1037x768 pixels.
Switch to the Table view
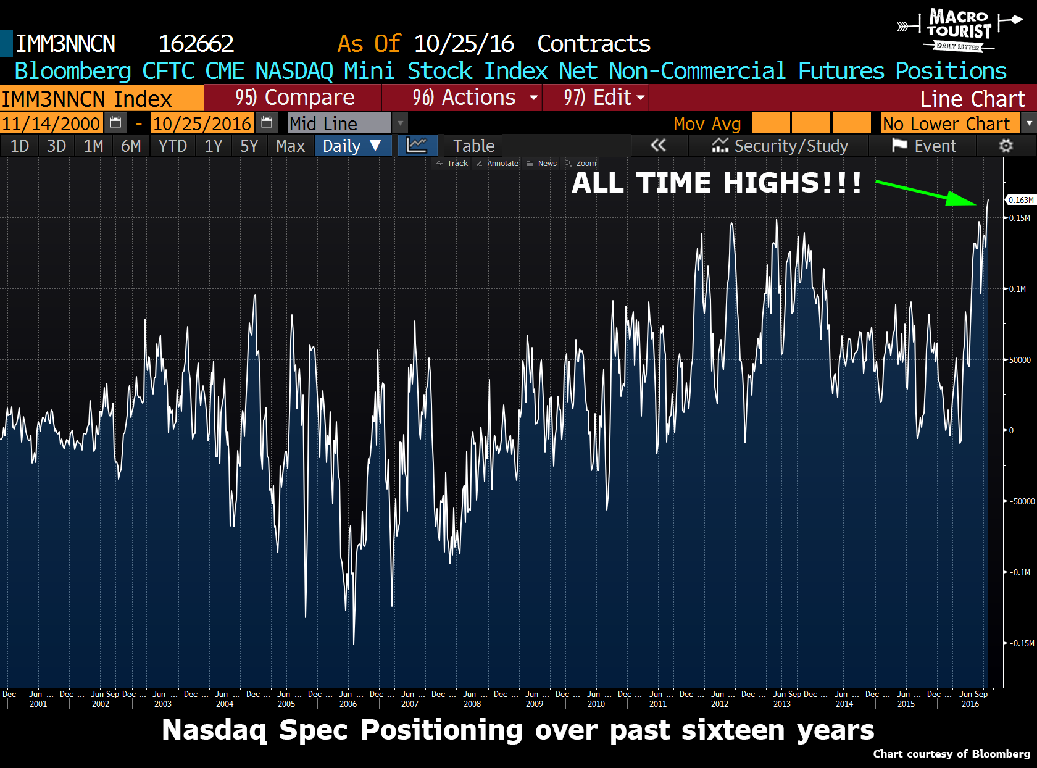coord(473,146)
